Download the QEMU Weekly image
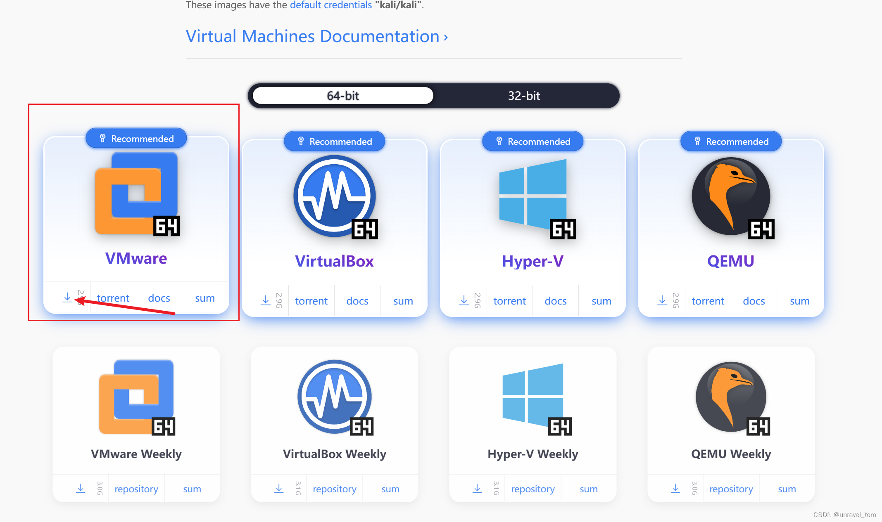The image size is (882, 522). [675, 489]
